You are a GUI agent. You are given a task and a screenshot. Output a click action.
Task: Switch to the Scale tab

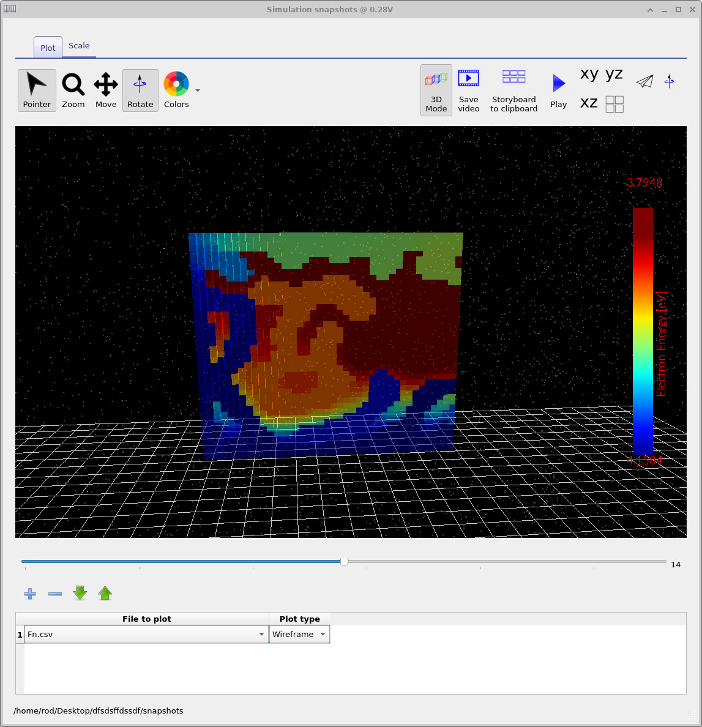79,45
